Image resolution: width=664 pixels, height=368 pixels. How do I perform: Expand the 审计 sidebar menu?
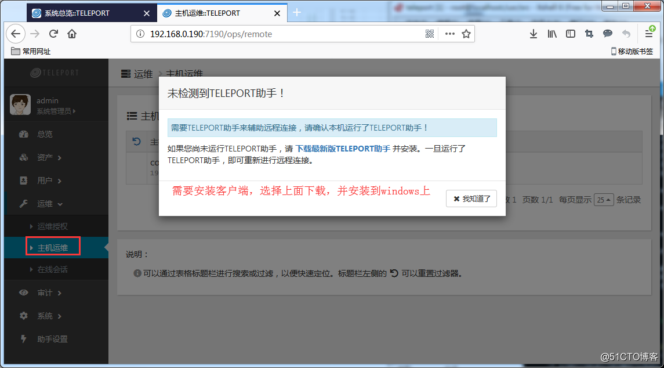[56, 293]
